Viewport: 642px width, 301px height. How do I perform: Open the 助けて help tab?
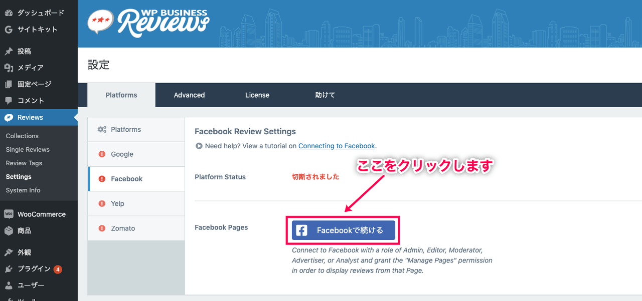point(325,95)
